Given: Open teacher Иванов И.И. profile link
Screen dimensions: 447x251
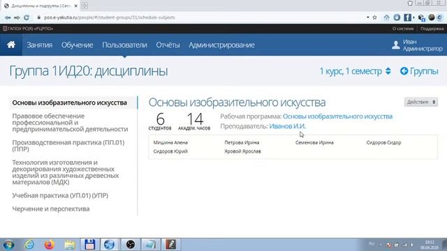Looking at the screenshot, I should (x=287, y=126).
